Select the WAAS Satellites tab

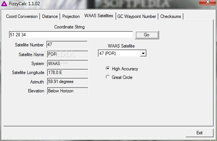tap(99, 16)
